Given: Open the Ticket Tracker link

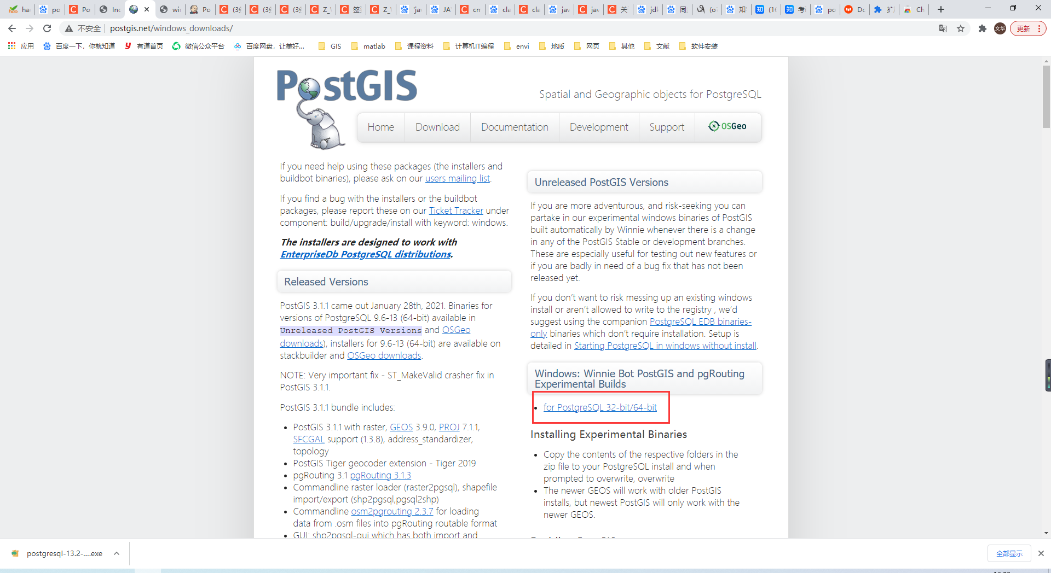Looking at the screenshot, I should (x=456, y=211).
